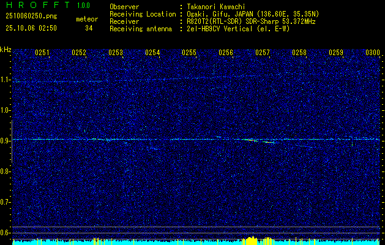Click the R820T2 receiver description
The height and width of the screenshot is (245, 385).
(250, 21)
